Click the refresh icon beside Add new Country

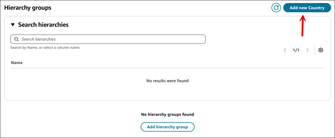(276, 8)
